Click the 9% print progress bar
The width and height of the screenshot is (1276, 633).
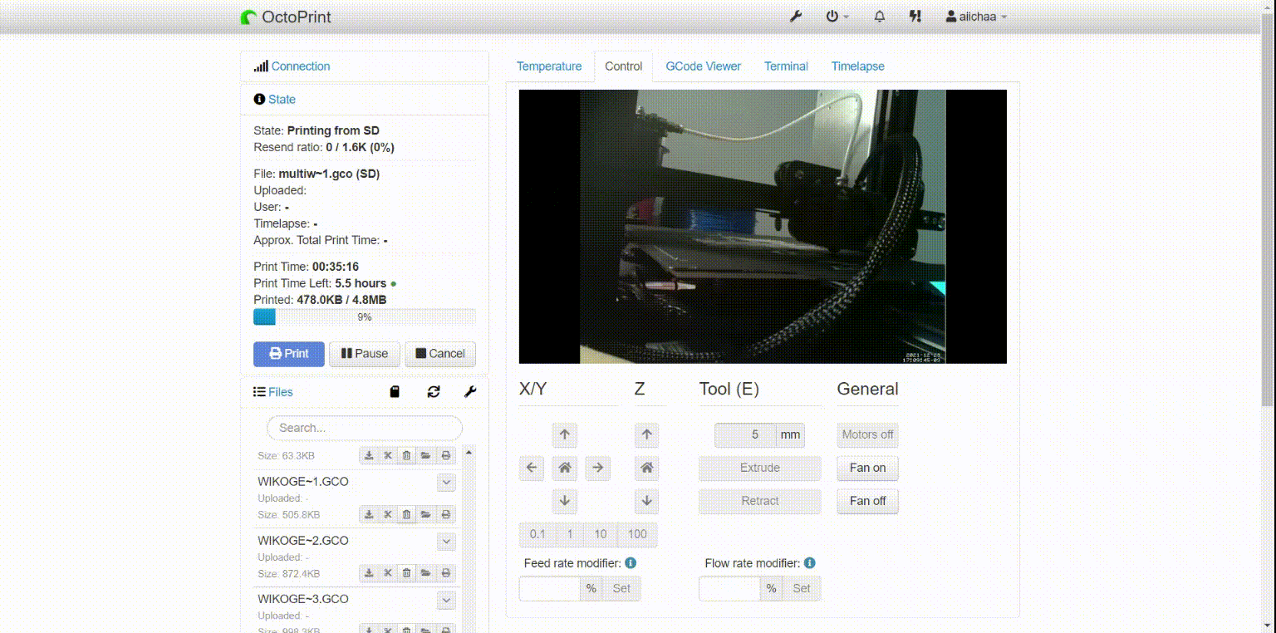click(x=365, y=317)
